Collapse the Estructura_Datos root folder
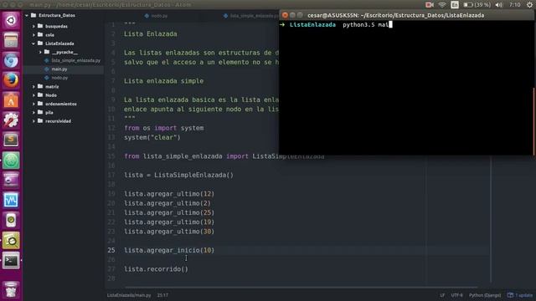 [26, 15]
